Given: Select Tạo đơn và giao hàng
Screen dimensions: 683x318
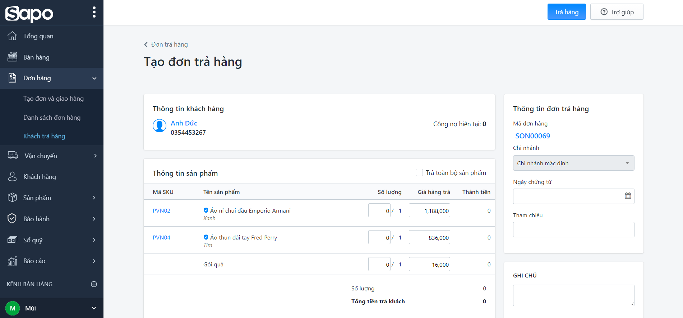Looking at the screenshot, I should pos(53,99).
